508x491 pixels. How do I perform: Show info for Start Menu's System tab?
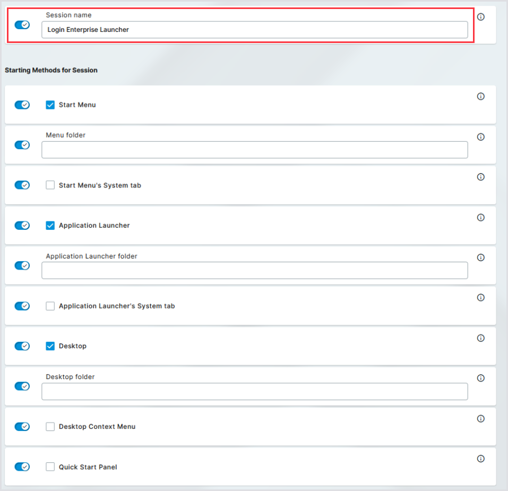tap(480, 177)
